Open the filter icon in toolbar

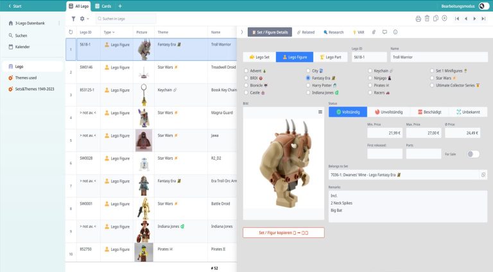click(73, 19)
